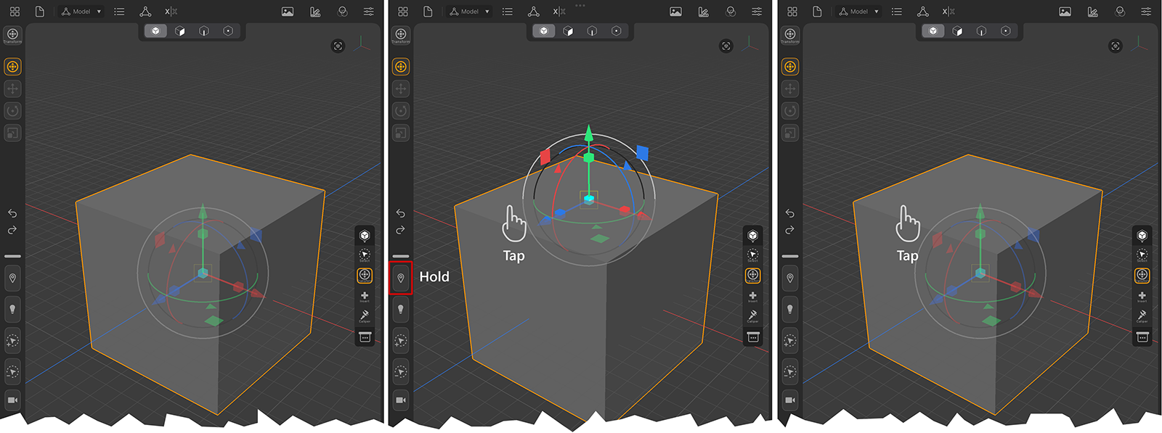Viewport: 1162px width, 433px height.
Task: Choose the Insert plus tool in the middle panel
Action: click(x=753, y=296)
